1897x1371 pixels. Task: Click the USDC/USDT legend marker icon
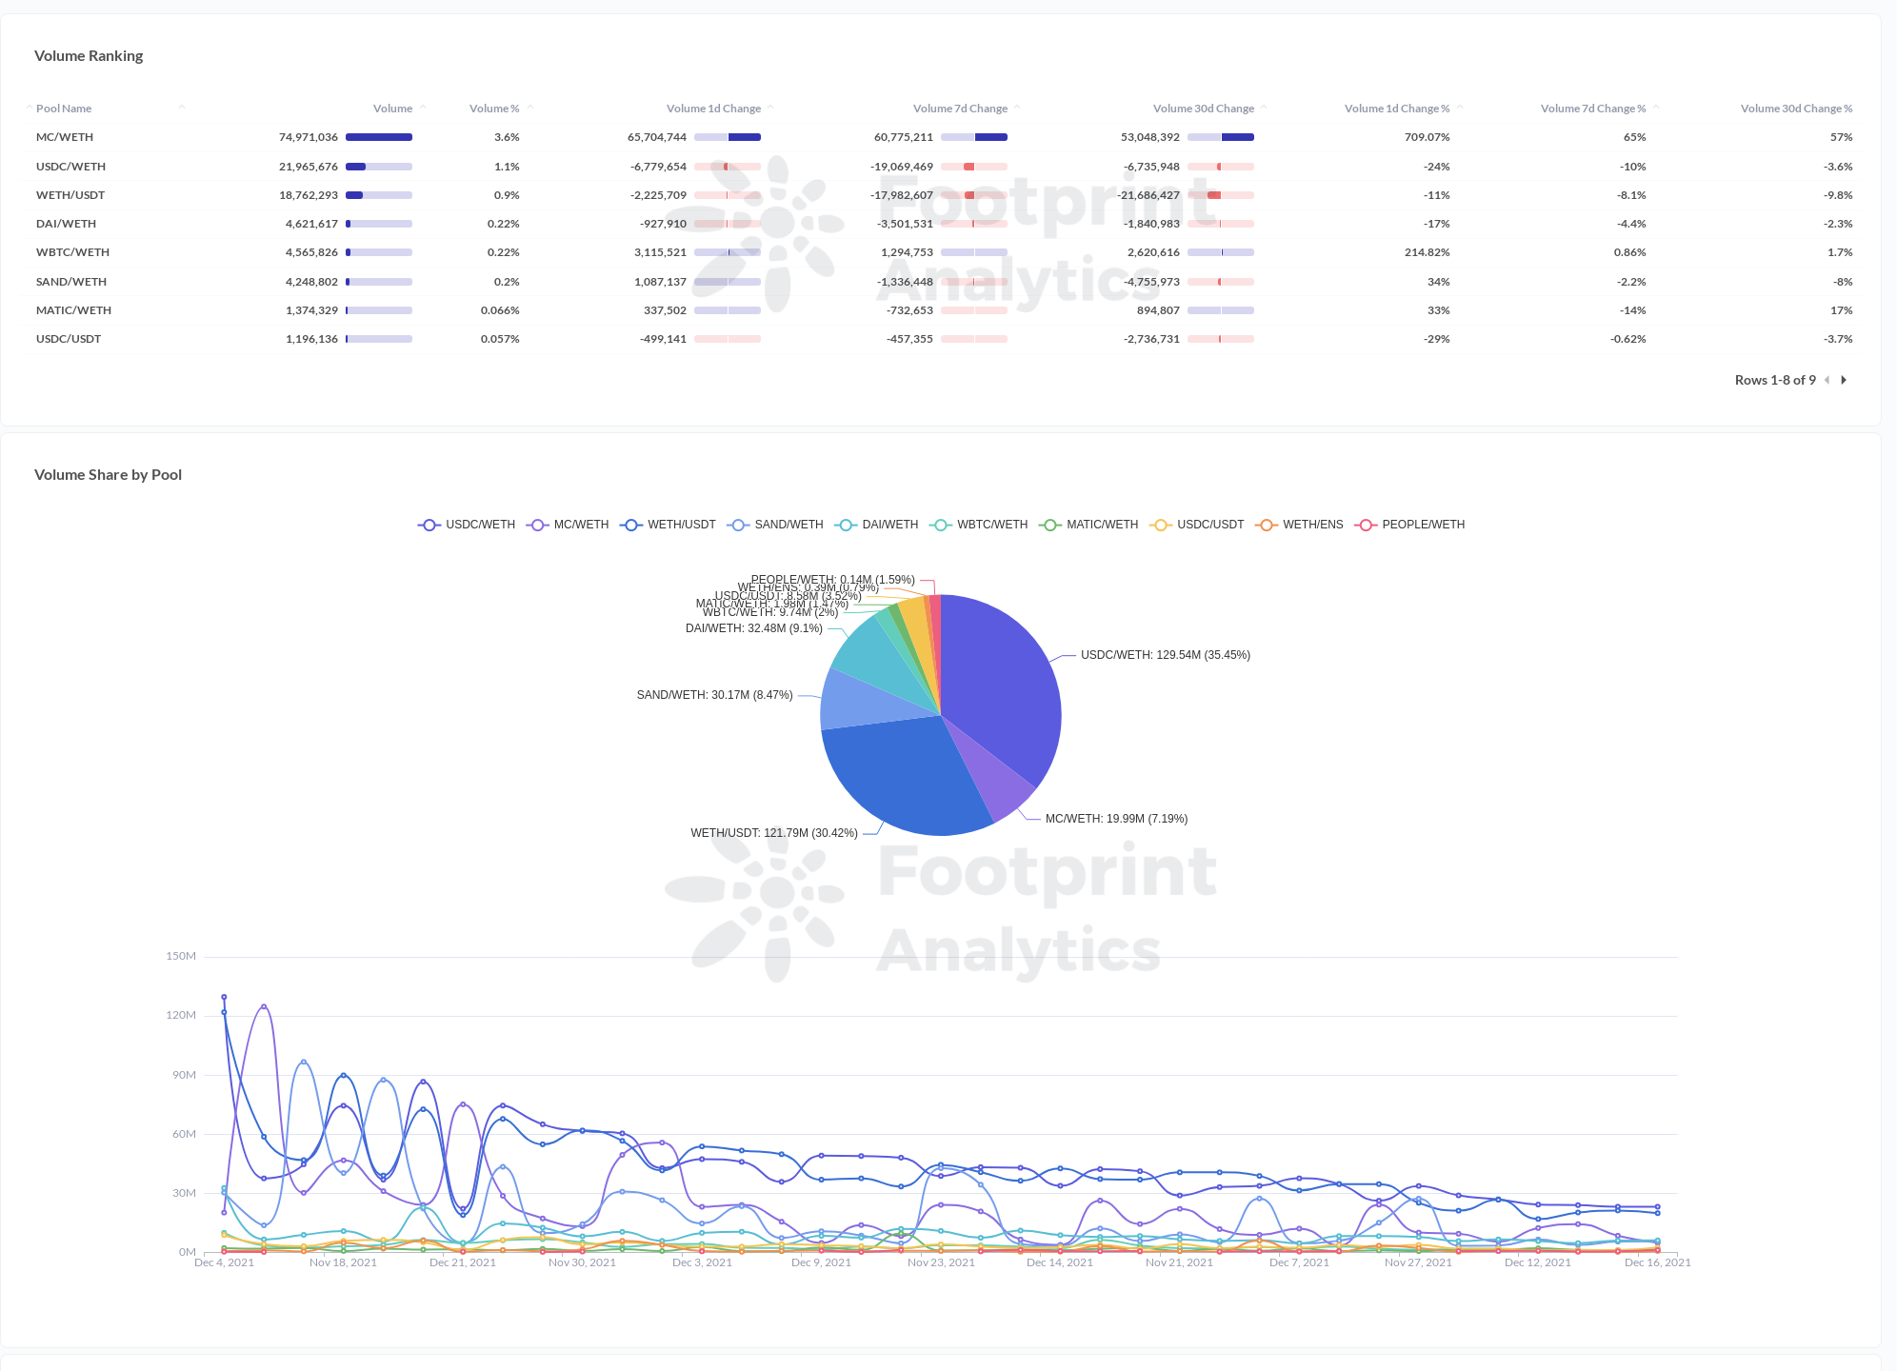(1162, 525)
